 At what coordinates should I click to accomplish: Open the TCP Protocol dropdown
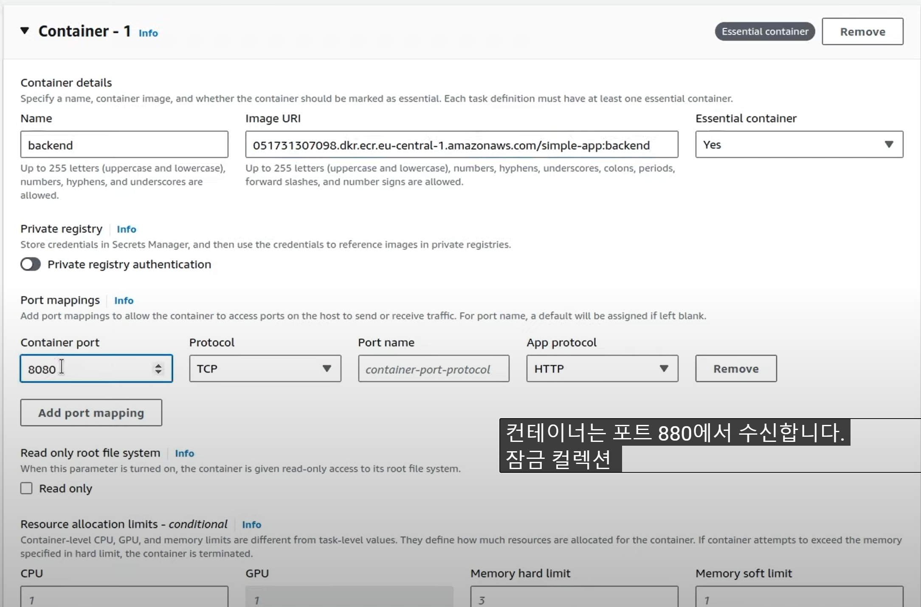pyautogui.click(x=265, y=368)
